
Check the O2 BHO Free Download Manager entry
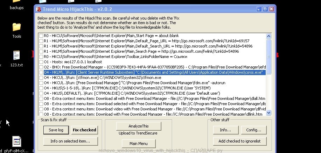point(41,67)
